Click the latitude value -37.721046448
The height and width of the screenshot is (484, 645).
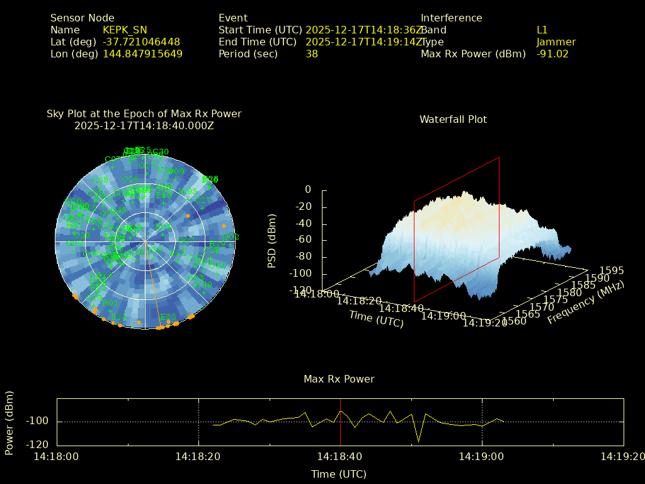point(141,42)
